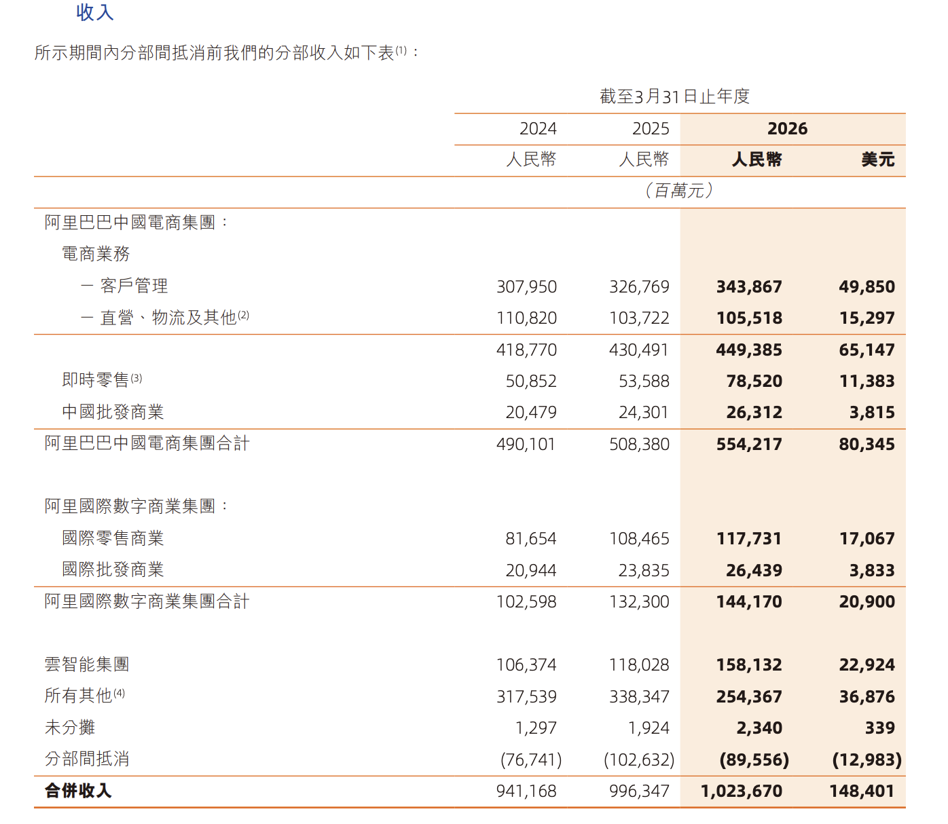Click the 阿里國際數字商業集團合計 row label

(147, 601)
